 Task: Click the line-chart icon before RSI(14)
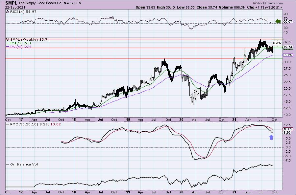(7, 11)
